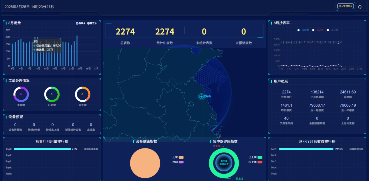This screenshot has width=369, height=181.
Task: Click the 上月账单额 value 138214
Action: click(x=317, y=92)
